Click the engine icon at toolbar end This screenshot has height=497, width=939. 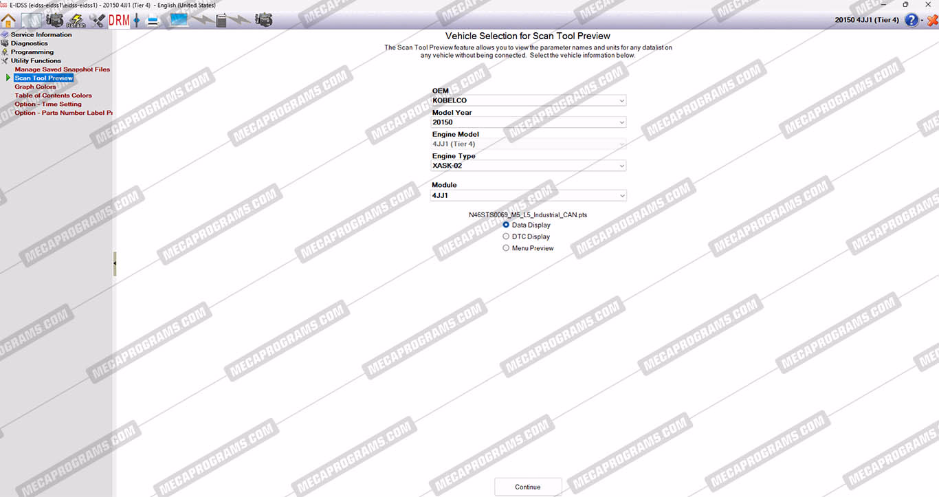click(263, 21)
